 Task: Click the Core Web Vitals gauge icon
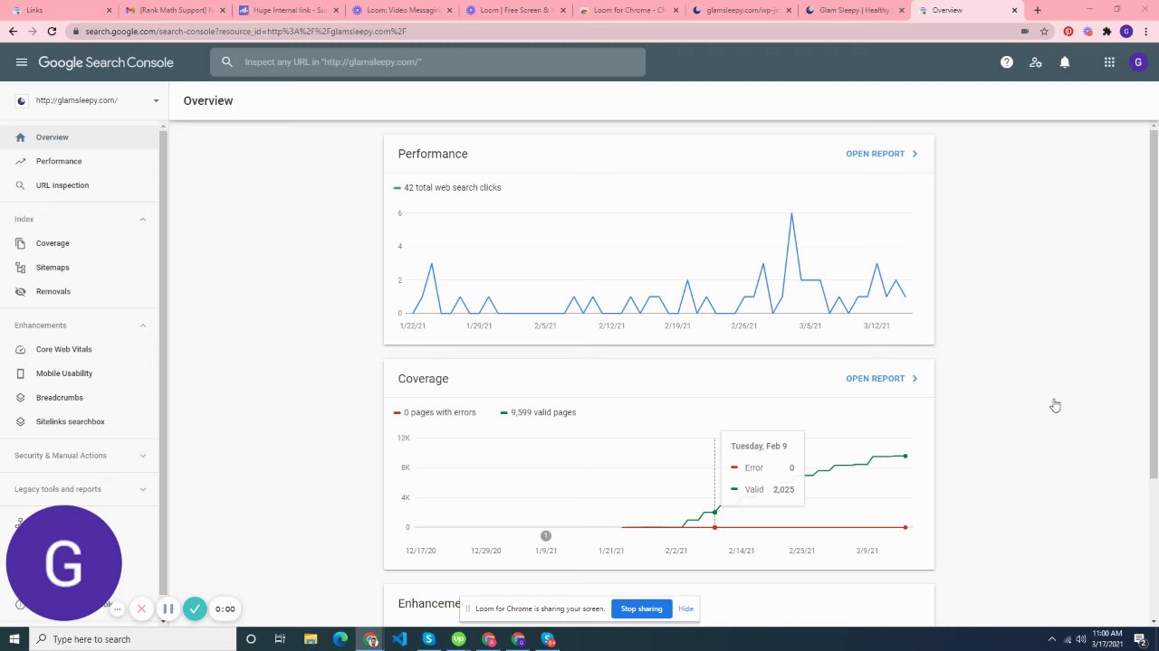(21, 349)
